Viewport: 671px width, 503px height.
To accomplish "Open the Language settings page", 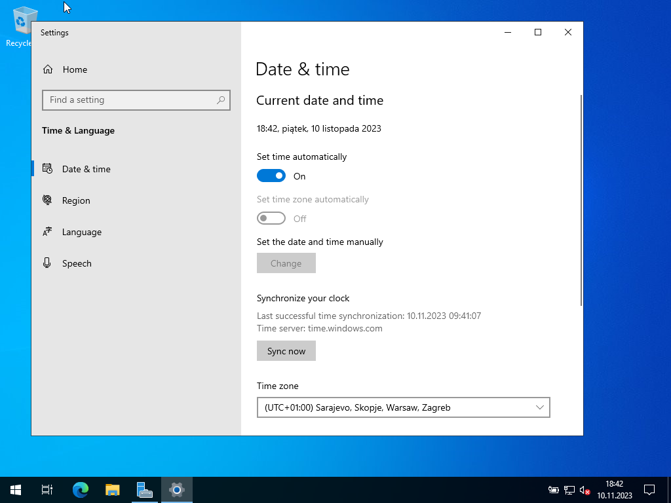I will click(x=136, y=232).
